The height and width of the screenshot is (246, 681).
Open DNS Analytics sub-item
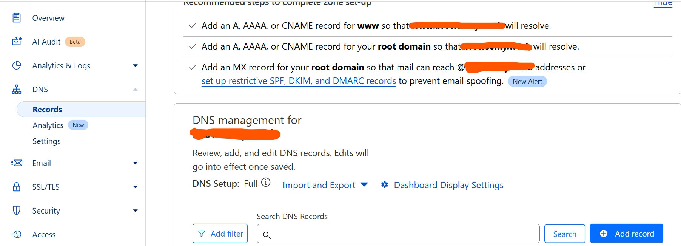(x=48, y=125)
